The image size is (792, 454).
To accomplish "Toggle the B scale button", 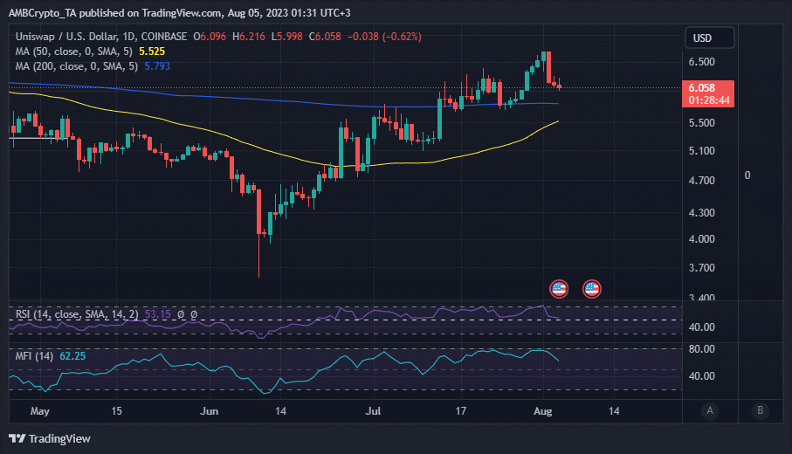I will point(761,410).
